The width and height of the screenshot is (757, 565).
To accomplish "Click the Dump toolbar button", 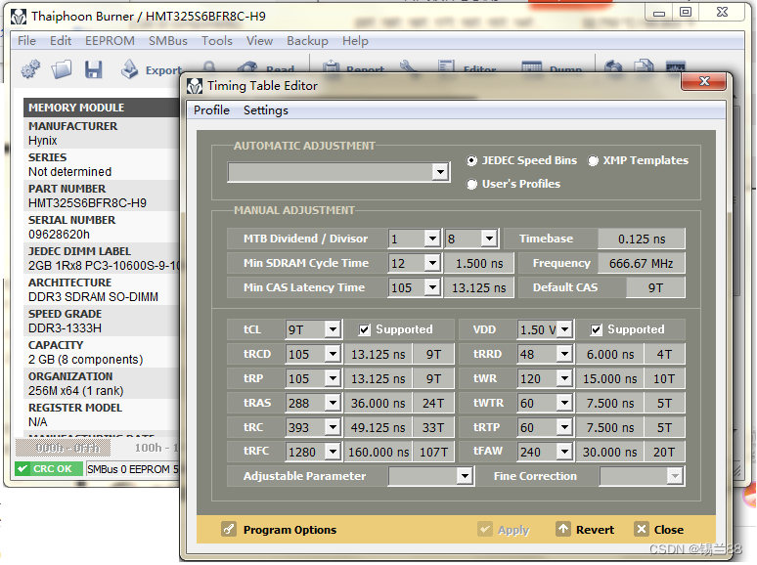I will 552,69.
